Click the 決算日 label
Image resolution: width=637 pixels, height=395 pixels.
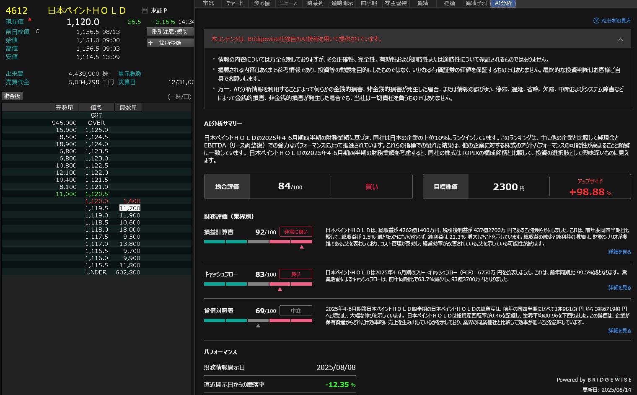point(127,82)
